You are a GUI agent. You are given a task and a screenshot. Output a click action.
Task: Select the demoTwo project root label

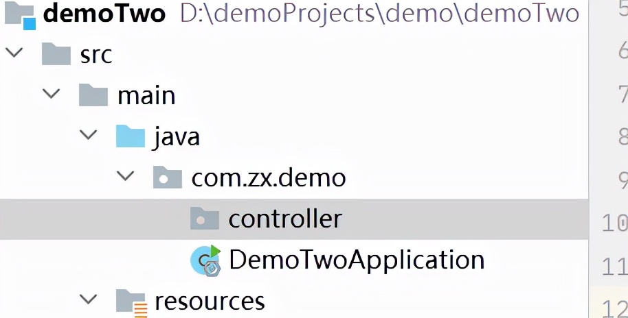(104, 14)
